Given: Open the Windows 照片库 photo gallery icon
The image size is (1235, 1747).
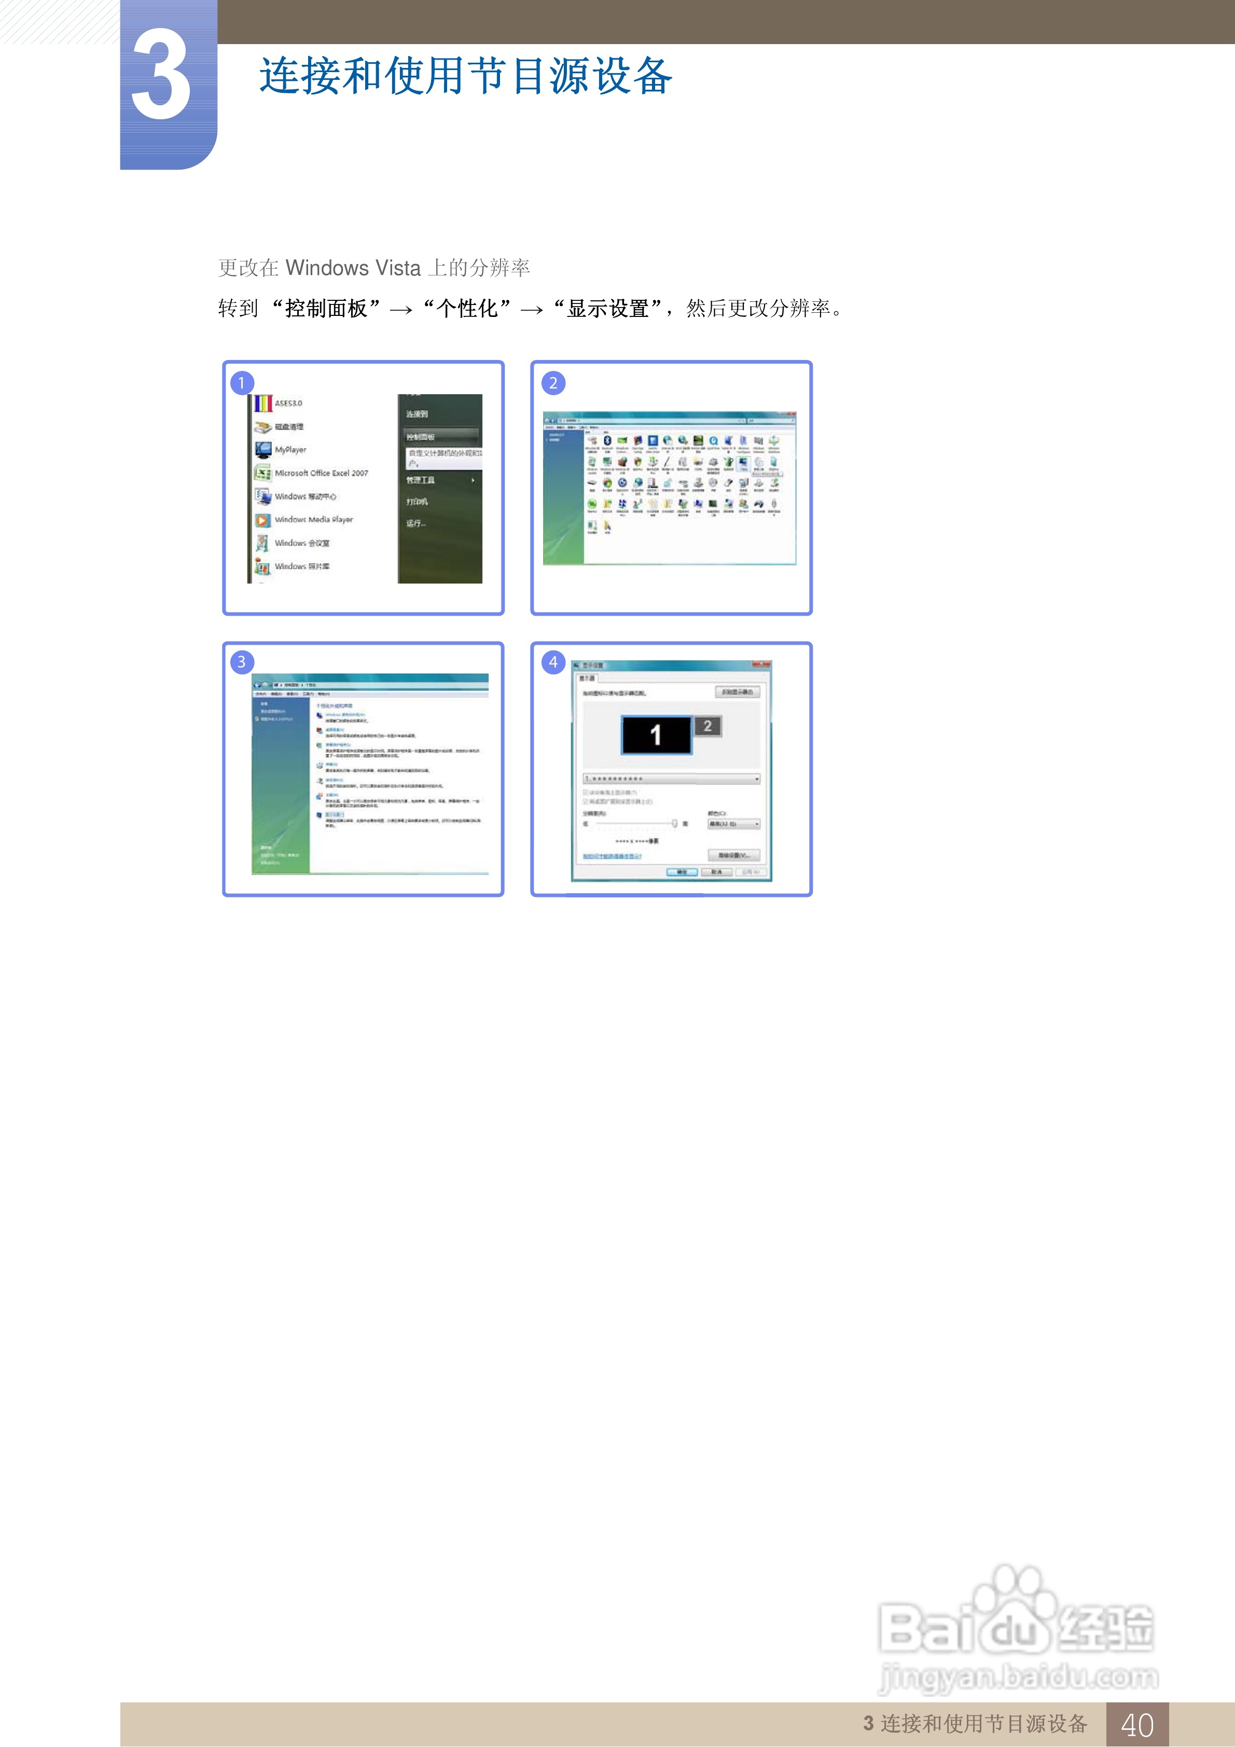Looking at the screenshot, I should (262, 567).
